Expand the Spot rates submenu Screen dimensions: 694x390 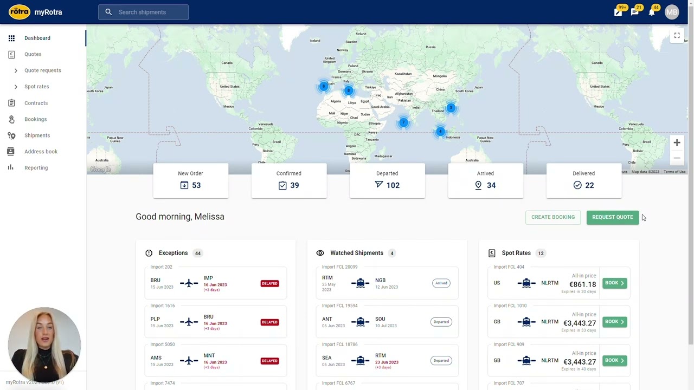click(16, 87)
